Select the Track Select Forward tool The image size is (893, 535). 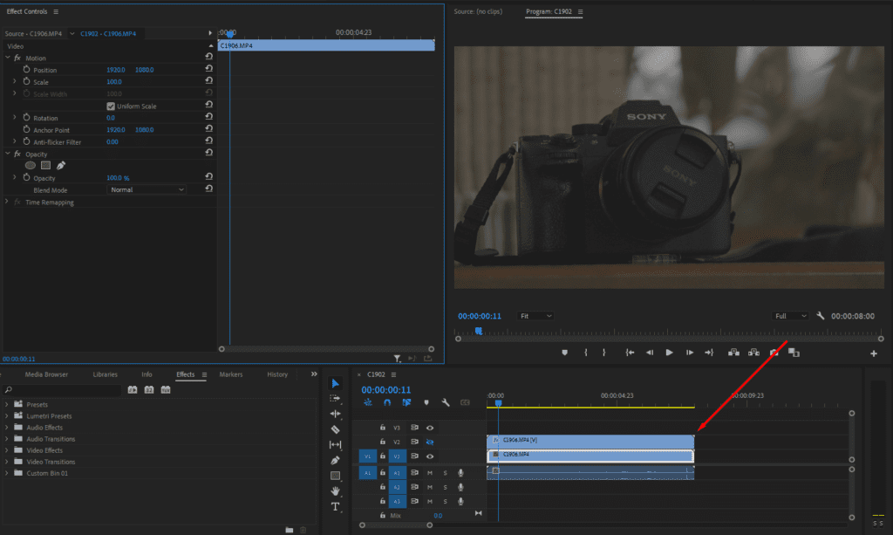coord(335,398)
